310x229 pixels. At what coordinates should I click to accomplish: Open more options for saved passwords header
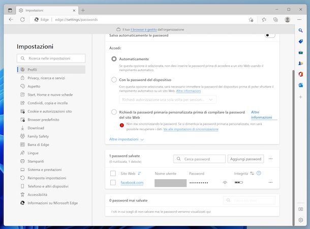click(x=270, y=159)
